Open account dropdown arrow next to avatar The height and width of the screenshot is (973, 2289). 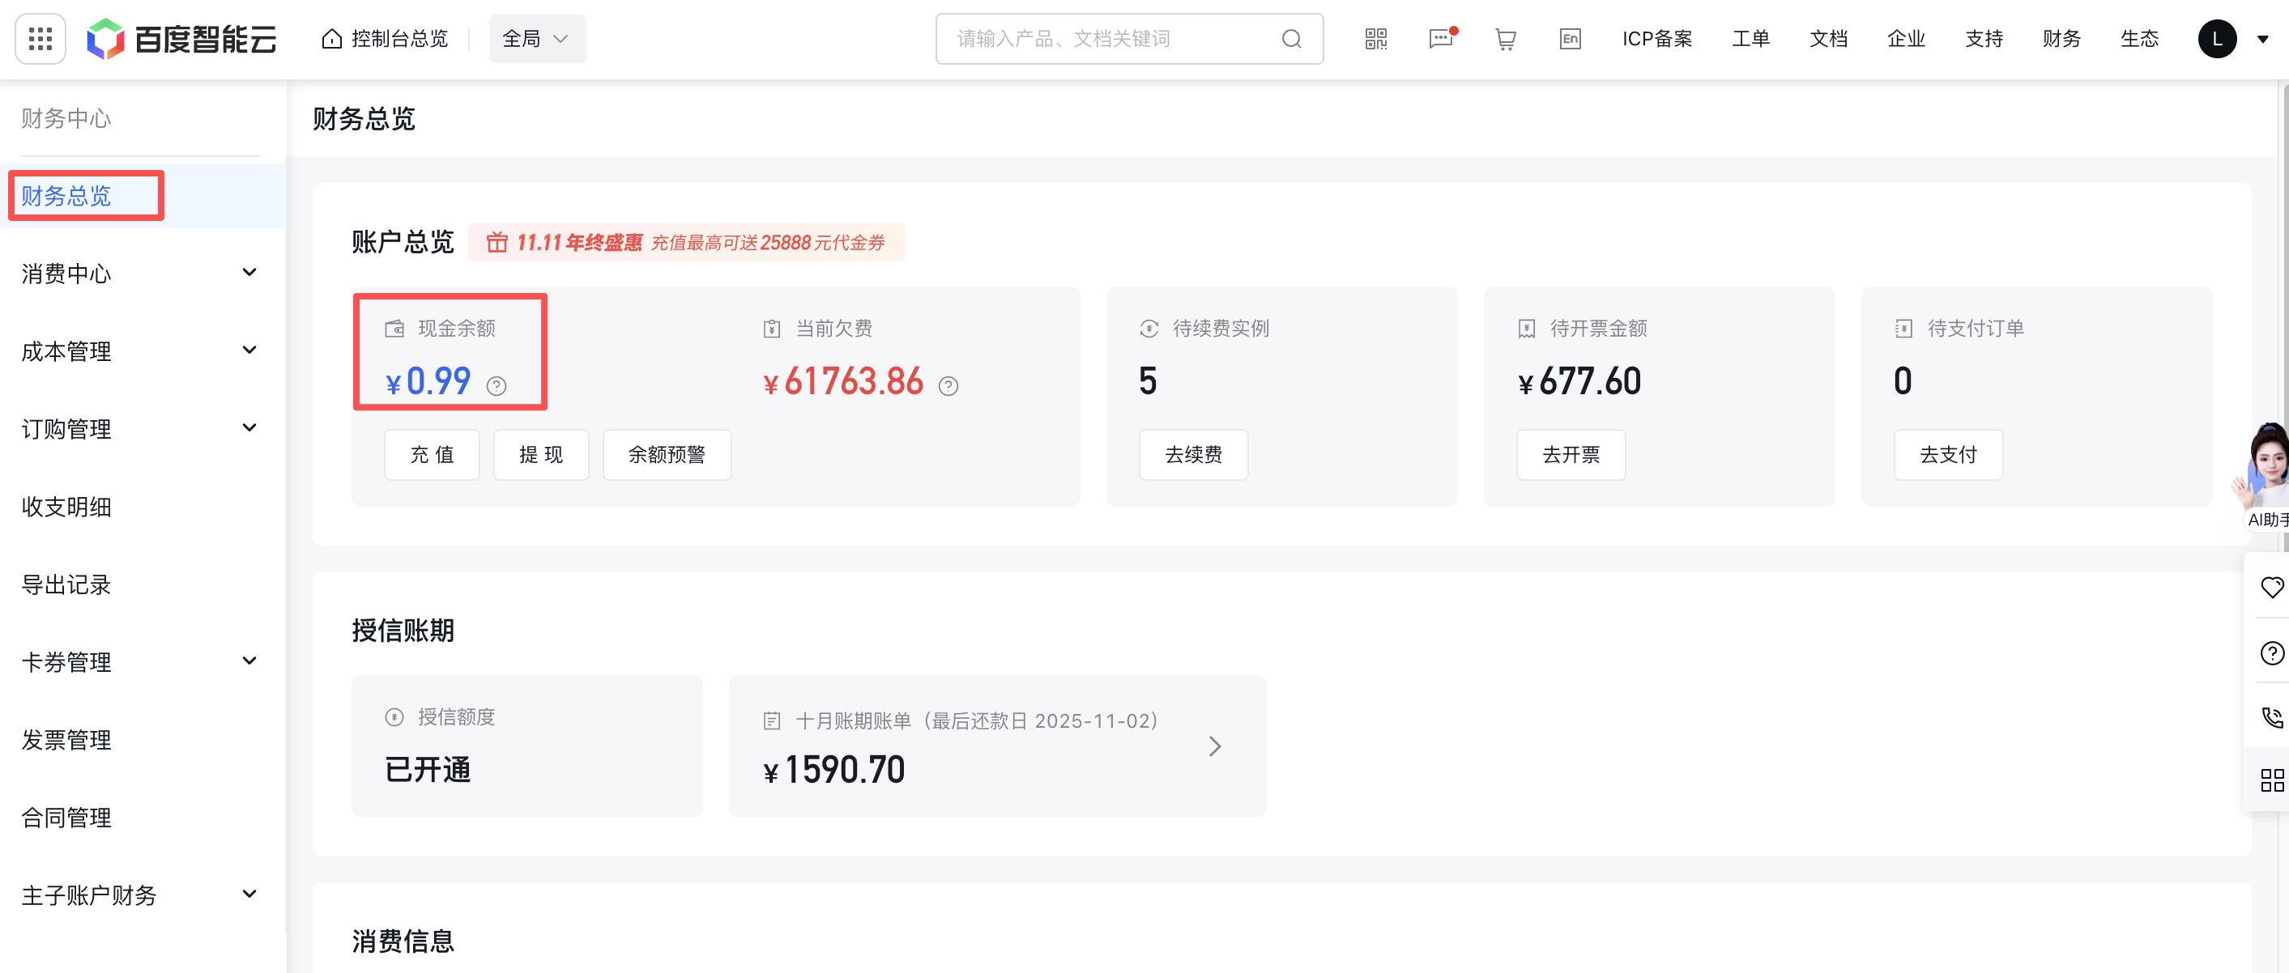(x=2262, y=39)
